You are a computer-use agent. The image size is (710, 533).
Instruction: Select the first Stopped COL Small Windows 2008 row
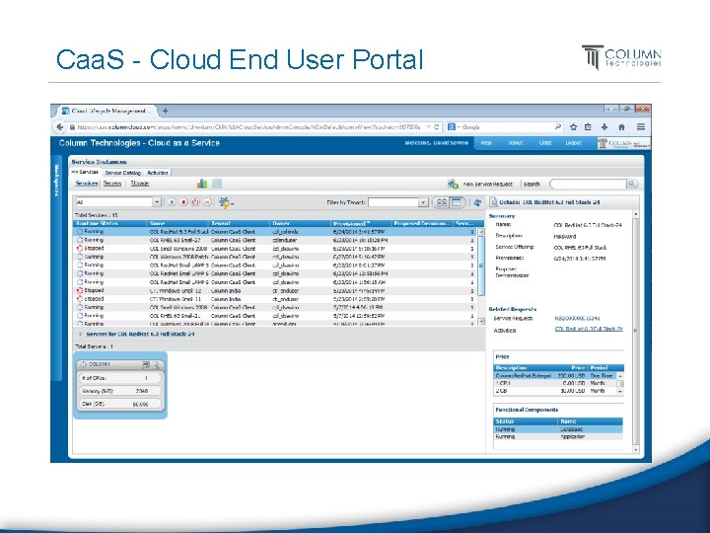(275, 249)
